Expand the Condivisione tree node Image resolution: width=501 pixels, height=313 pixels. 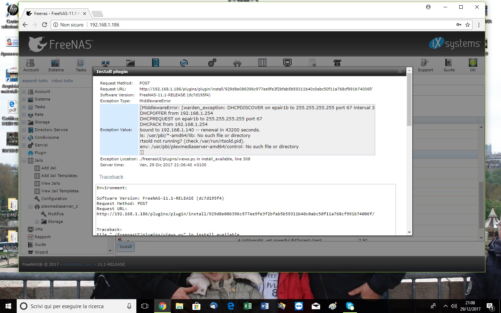coord(24,138)
